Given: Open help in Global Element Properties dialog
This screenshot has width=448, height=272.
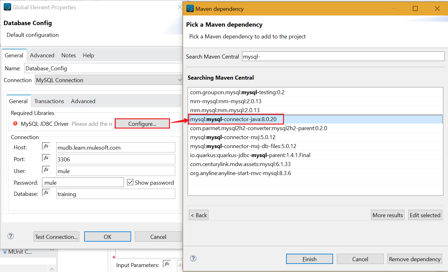Looking at the screenshot, I should point(11,236).
